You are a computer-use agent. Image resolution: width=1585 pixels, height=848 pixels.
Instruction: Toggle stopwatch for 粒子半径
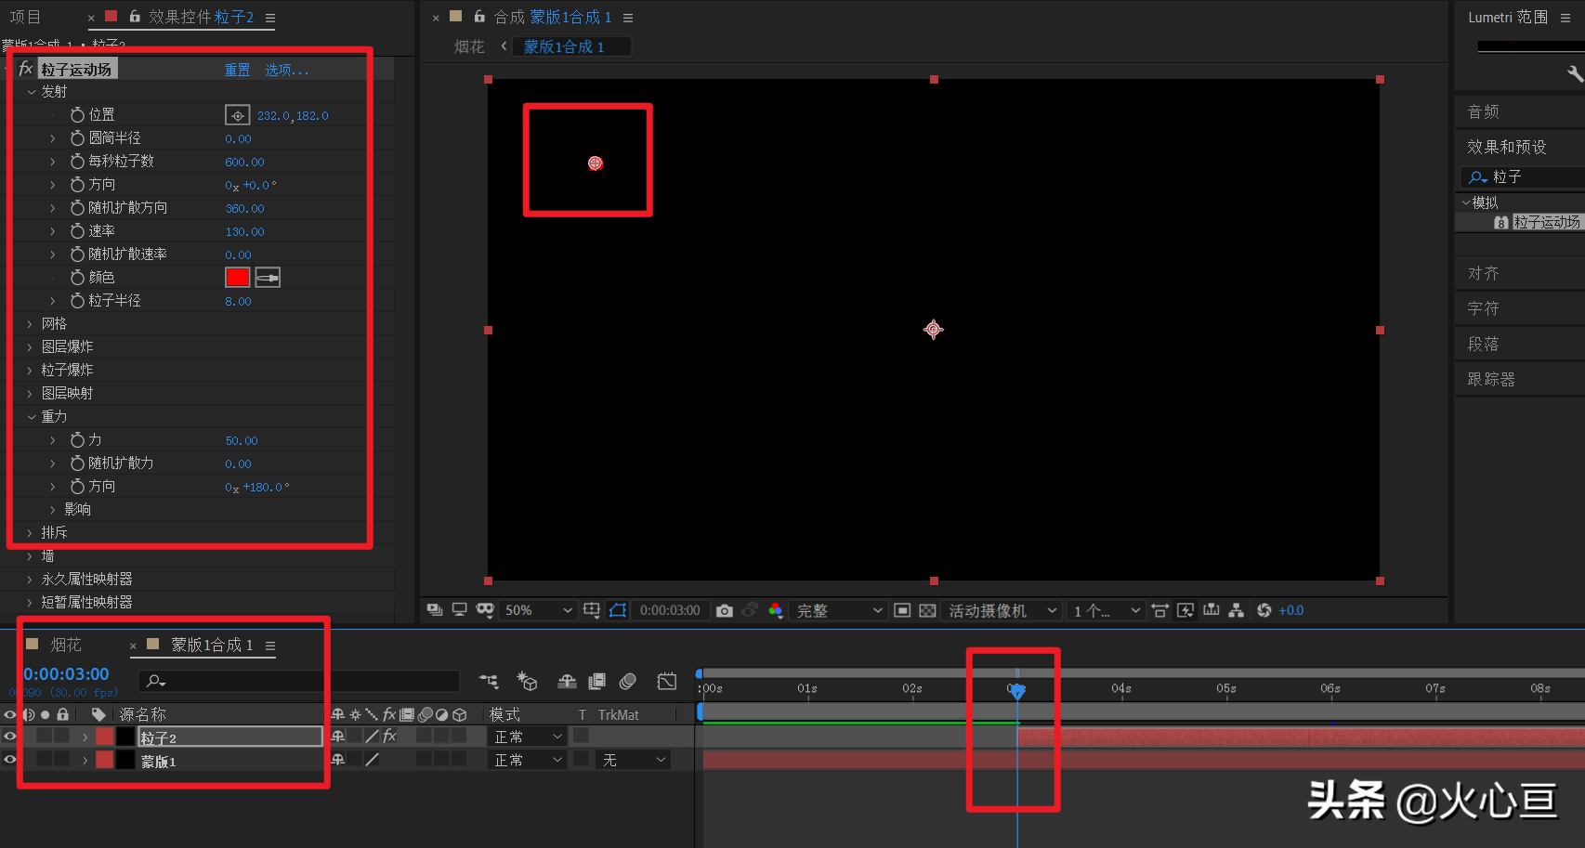coord(78,301)
